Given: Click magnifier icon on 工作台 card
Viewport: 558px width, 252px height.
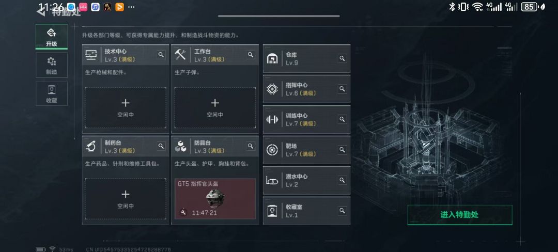Looking at the screenshot, I should pos(251,54).
